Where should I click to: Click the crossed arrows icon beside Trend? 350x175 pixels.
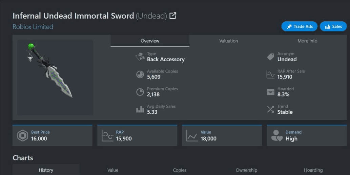click(270, 109)
